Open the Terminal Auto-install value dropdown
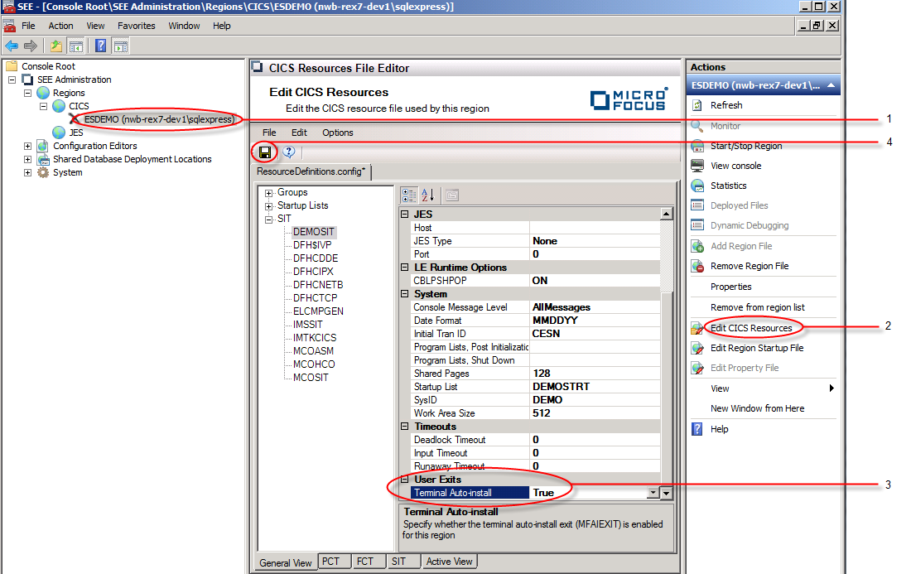The height and width of the screenshot is (574, 911). pyautogui.click(x=653, y=493)
